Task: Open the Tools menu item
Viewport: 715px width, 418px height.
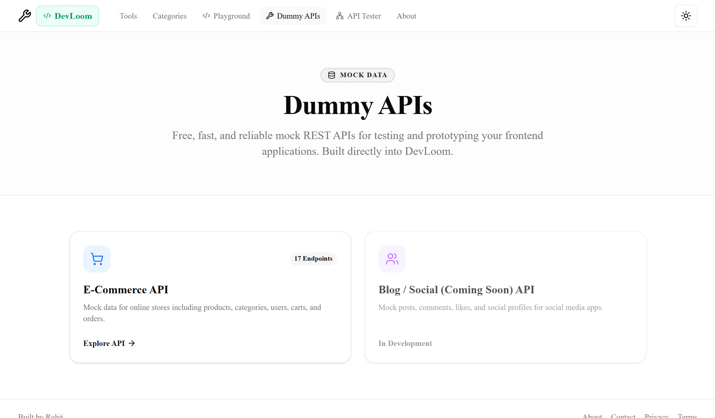Action: click(128, 16)
